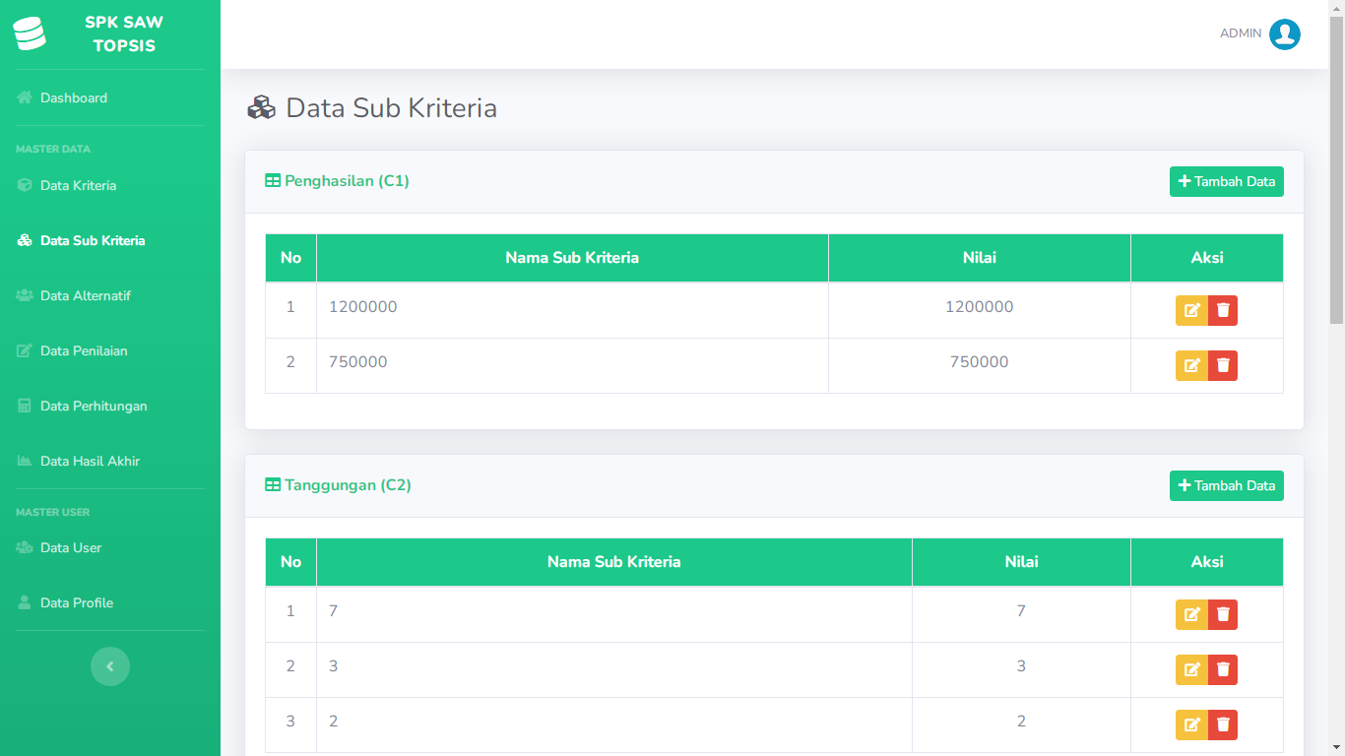Click Nama Sub Kriteria header in Penghasilan table
1345x756 pixels.
point(572,258)
